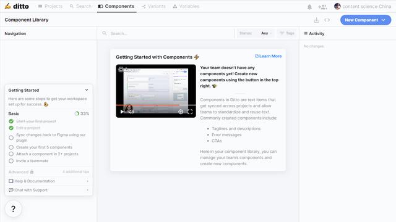The image size is (396, 222).
Task: Click the Learn More link
Action: click(x=268, y=56)
